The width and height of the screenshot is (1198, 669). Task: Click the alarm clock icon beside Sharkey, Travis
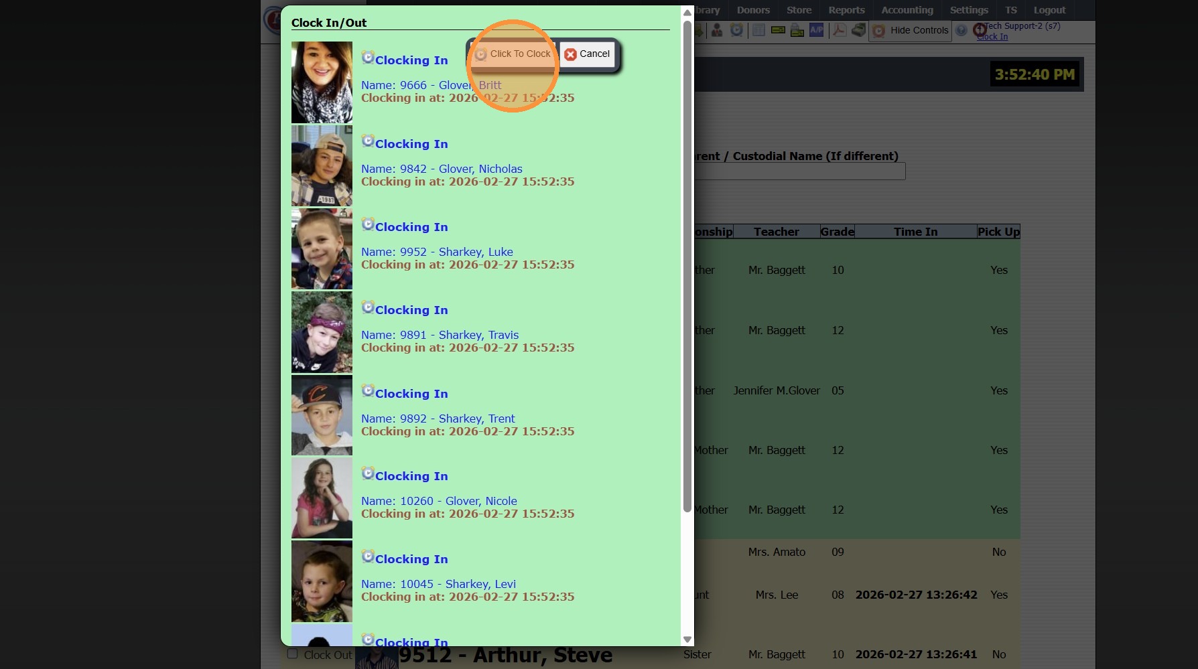click(368, 307)
